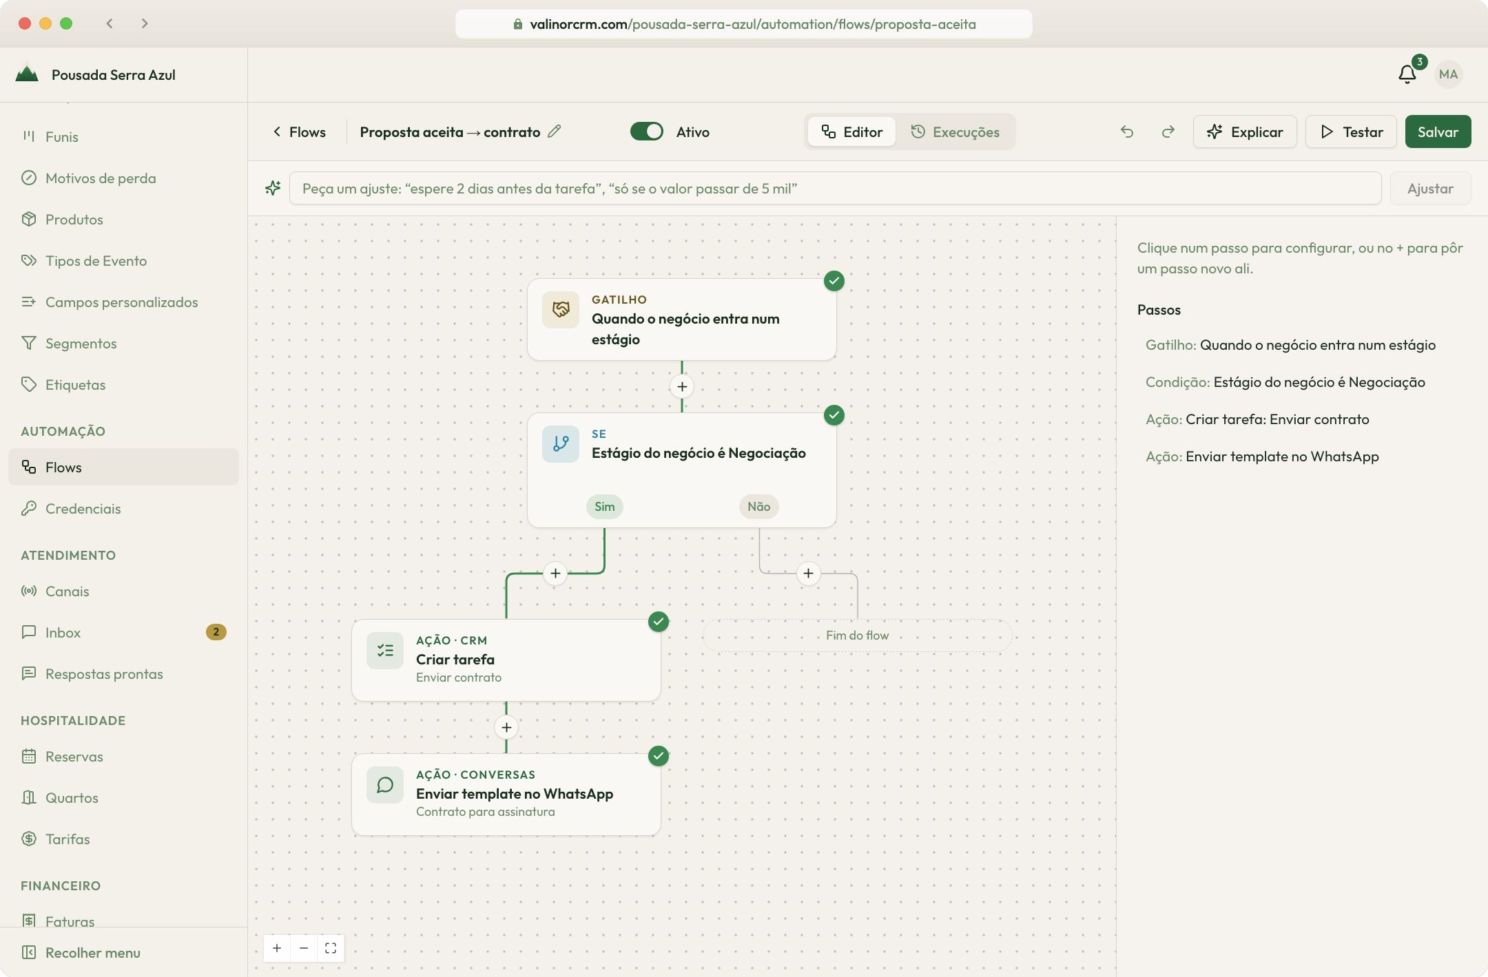This screenshot has width=1488, height=977.
Task: Zoom out of the flow canvas
Action: coord(304,948)
